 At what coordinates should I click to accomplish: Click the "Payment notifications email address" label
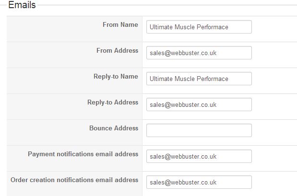pyautogui.click(x=83, y=154)
